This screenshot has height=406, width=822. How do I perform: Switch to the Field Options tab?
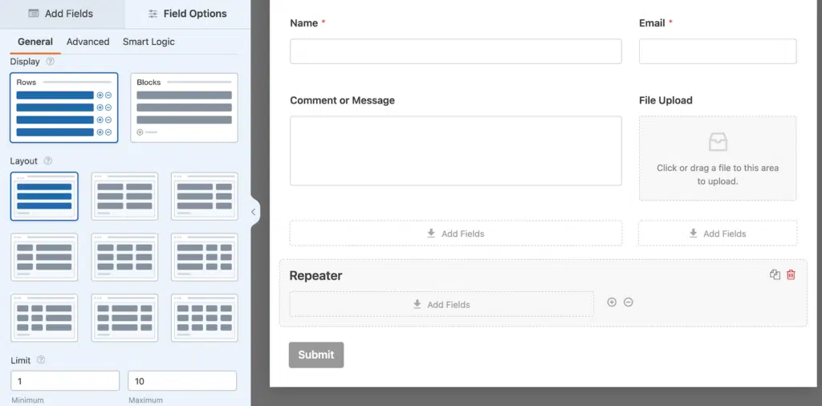click(x=188, y=14)
